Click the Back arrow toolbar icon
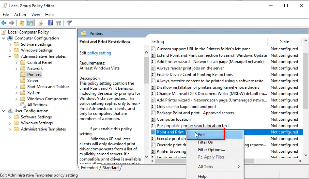 [4, 23]
